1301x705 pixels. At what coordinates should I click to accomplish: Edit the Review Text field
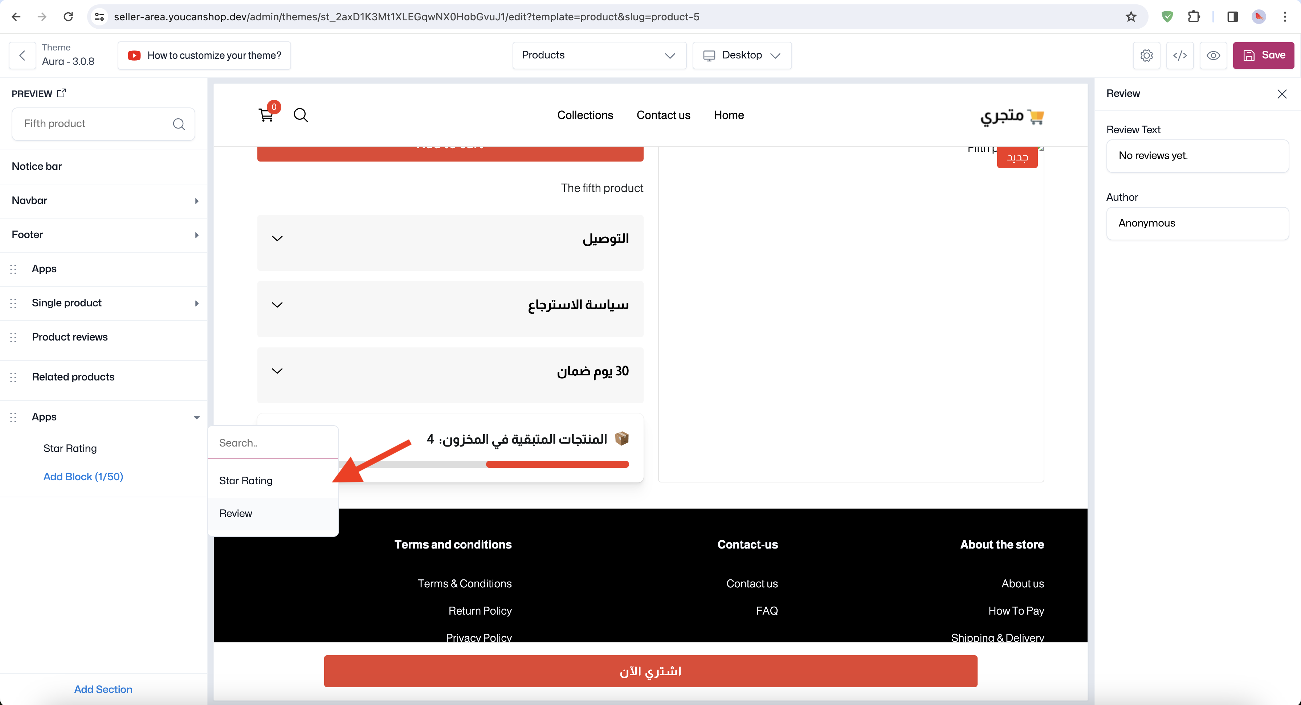tap(1198, 155)
